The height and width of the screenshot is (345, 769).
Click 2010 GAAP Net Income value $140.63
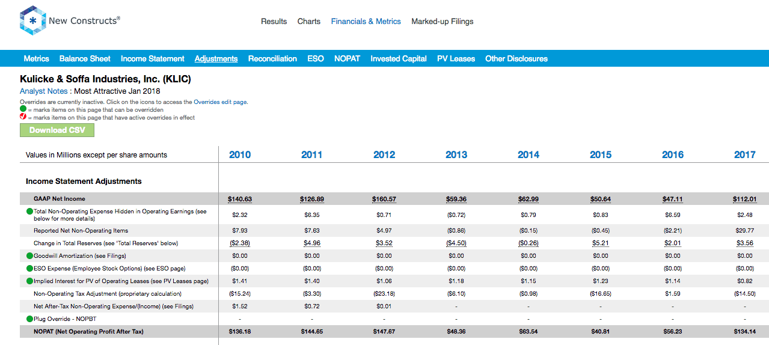coord(240,199)
